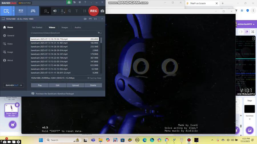Click the audio broadcast icon in status bar

(x=95, y=19)
